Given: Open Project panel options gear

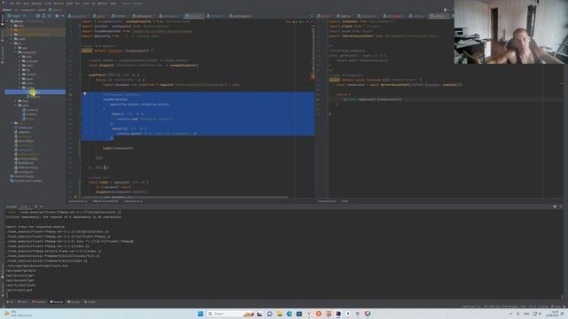Looking at the screenshot, I should [57, 16].
